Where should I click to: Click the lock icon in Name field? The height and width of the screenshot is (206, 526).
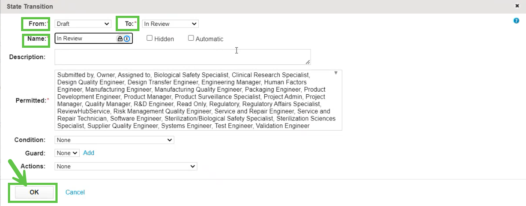120,39
